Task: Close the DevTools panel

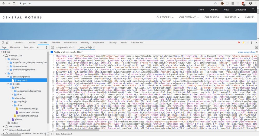Action: coord(256,43)
